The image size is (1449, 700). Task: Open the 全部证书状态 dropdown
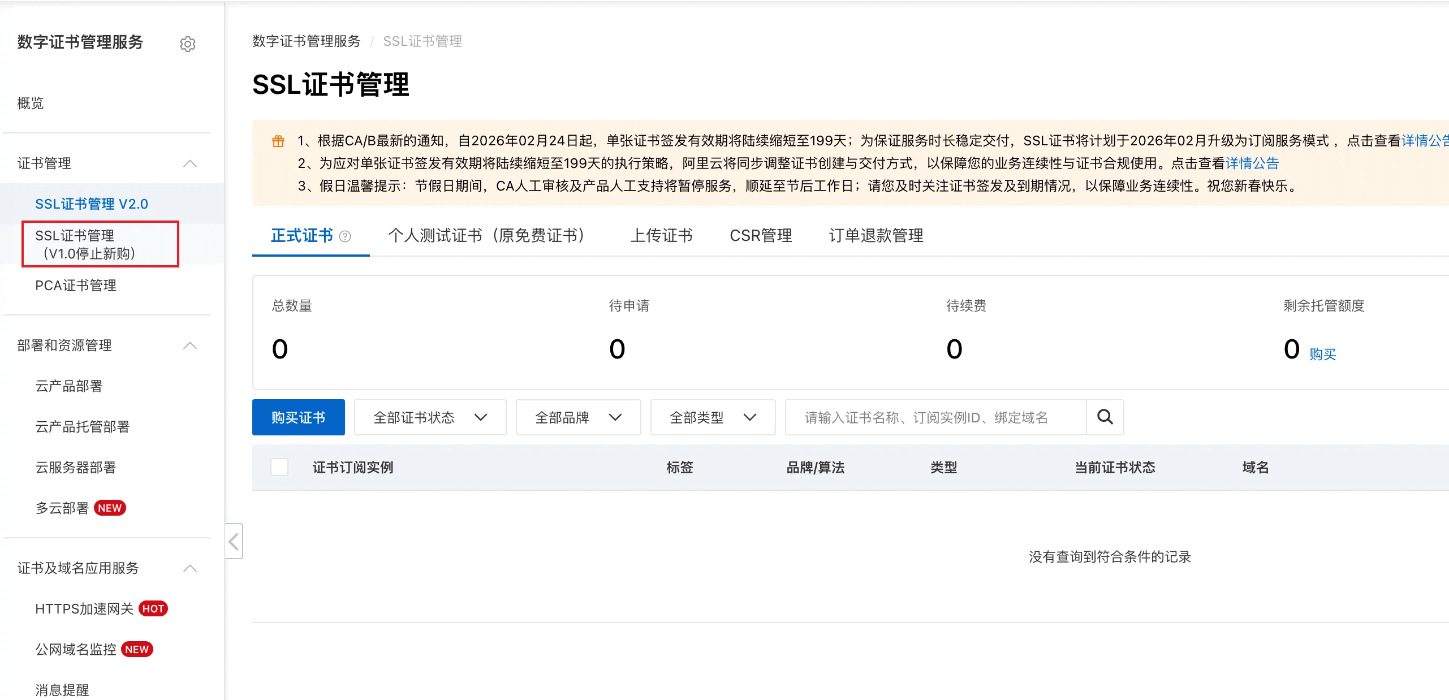pyautogui.click(x=430, y=417)
